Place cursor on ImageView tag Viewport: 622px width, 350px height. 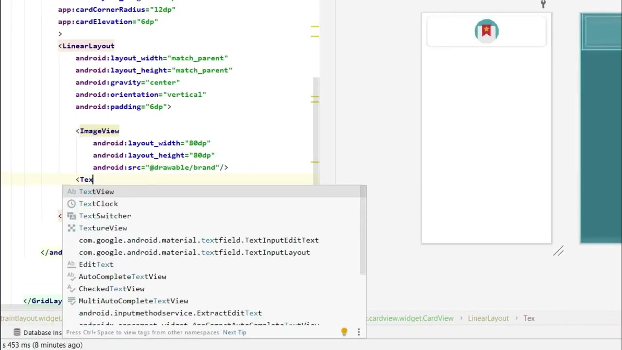click(99, 131)
